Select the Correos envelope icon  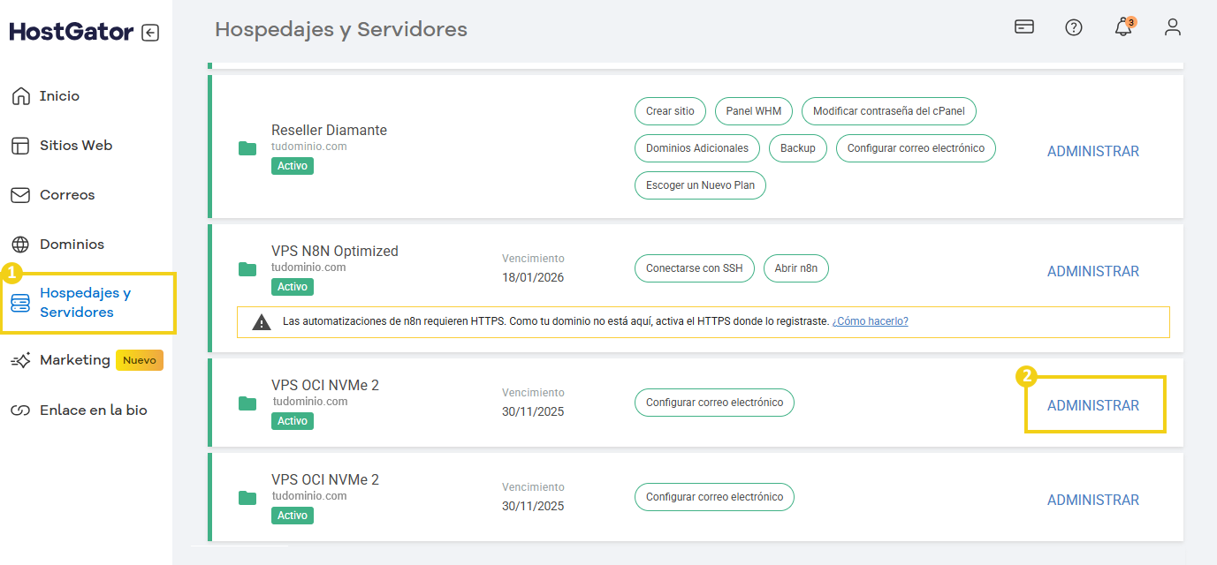tap(19, 194)
